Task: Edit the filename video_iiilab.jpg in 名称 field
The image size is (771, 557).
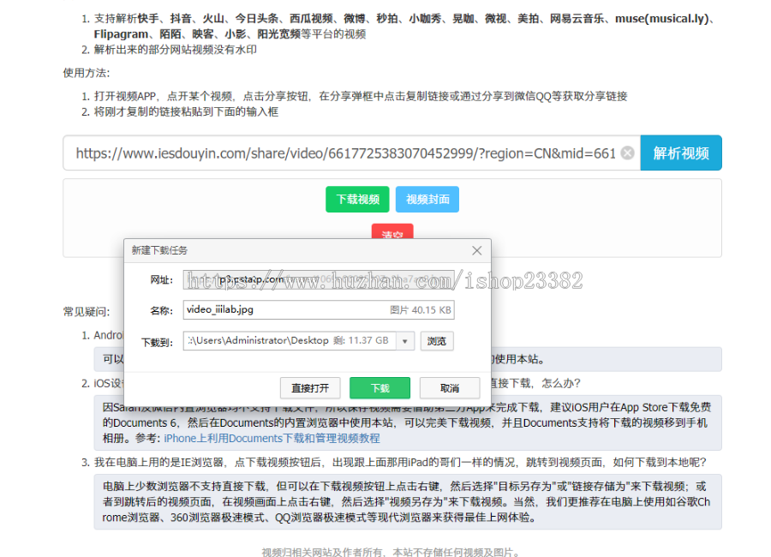Action: [x=257, y=309]
